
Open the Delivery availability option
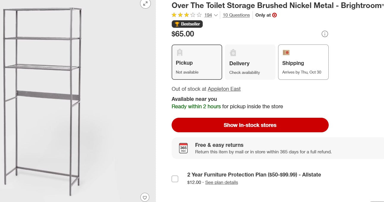coord(250,62)
